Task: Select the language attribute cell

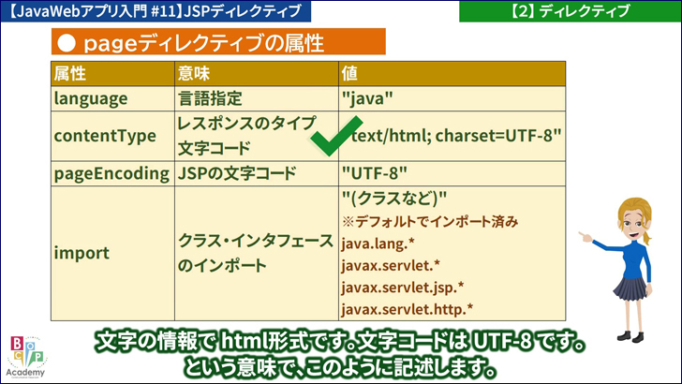Action: click(x=90, y=97)
